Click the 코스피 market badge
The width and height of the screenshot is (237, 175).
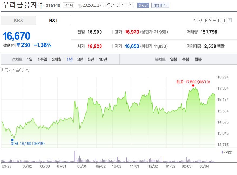[68, 5]
